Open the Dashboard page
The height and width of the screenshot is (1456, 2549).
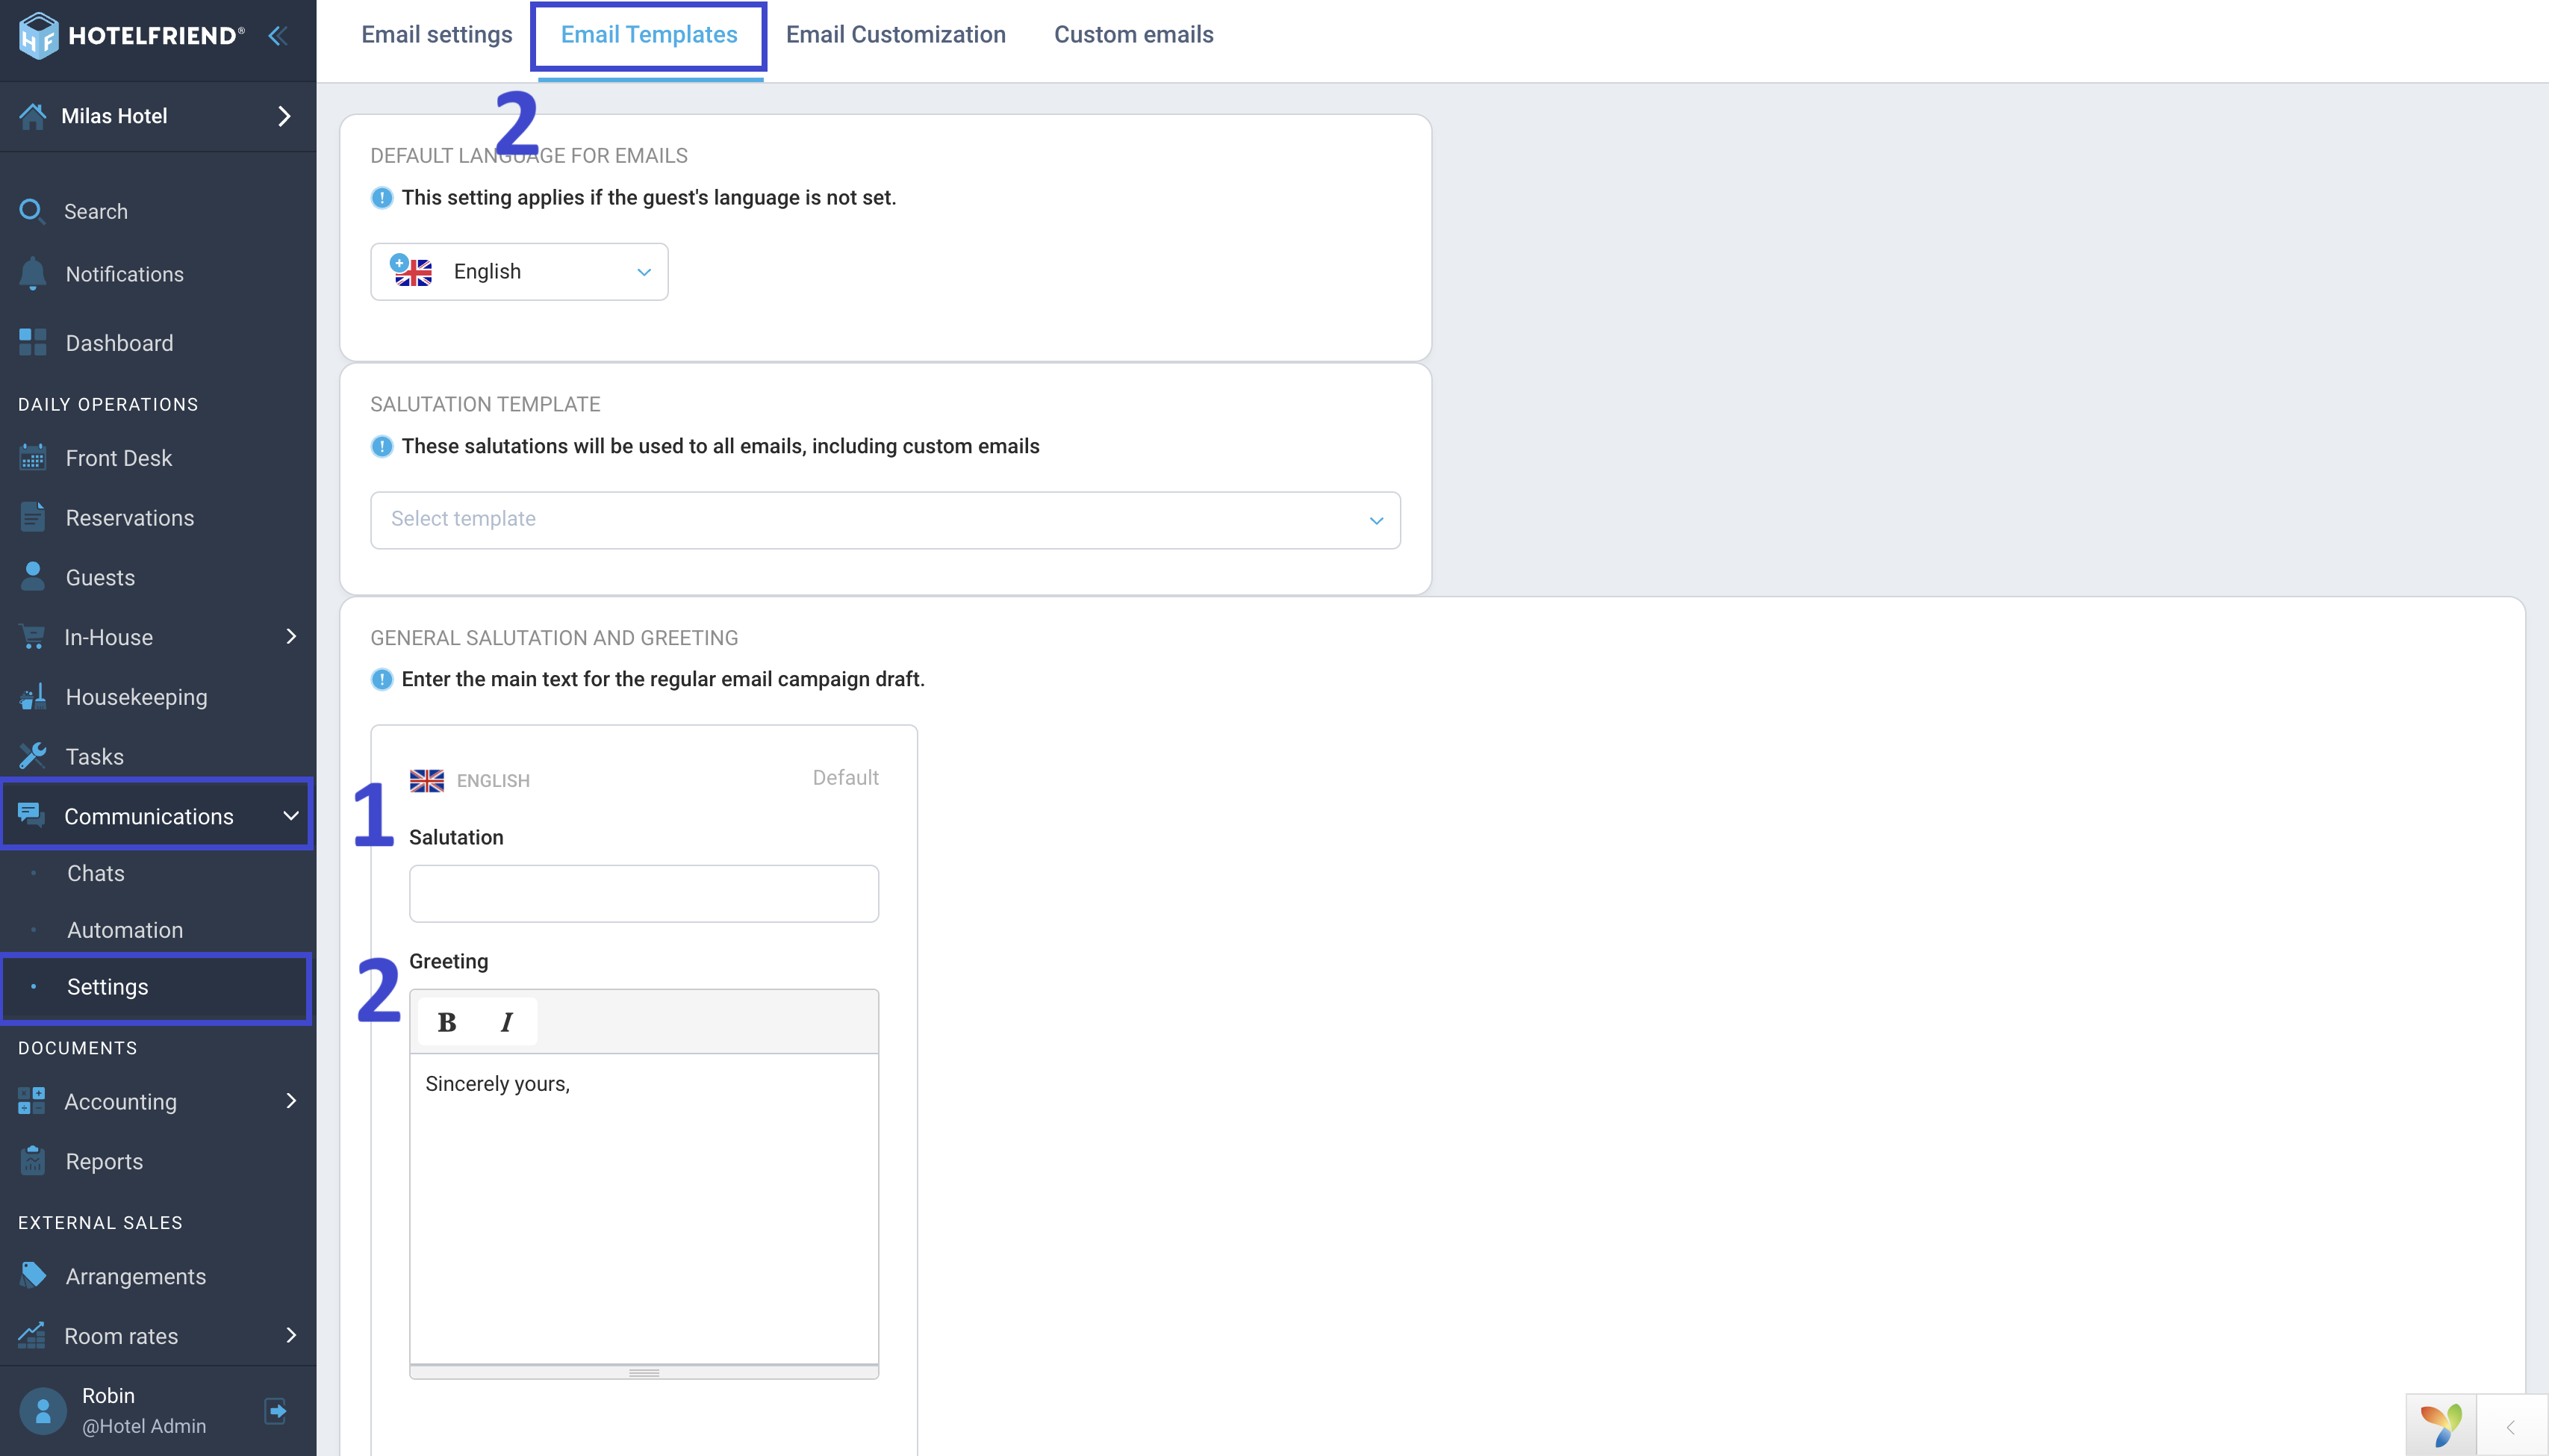(x=119, y=343)
